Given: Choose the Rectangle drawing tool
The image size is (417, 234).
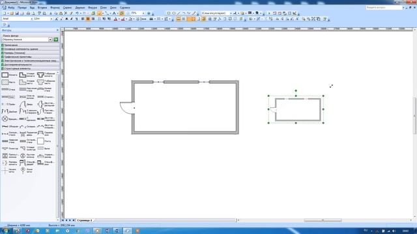Looking at the screenshot, I should [169, 13].
